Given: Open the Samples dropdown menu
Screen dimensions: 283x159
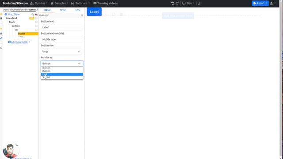Looking at the screenshot, I should (59, 3).
